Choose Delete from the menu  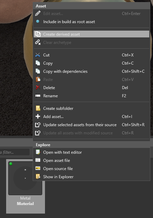(91, 88)
